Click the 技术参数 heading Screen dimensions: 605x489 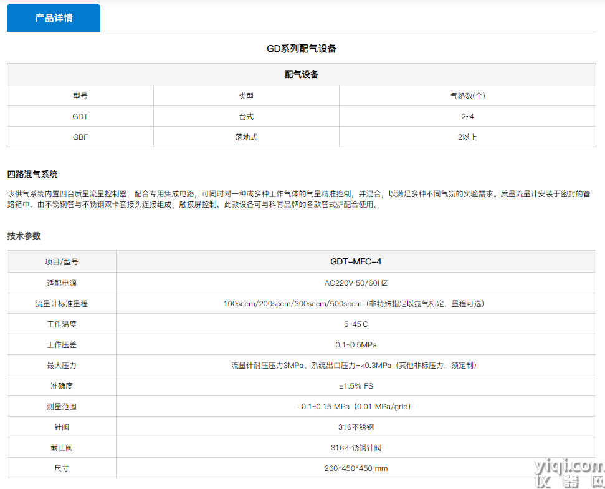click(x=24, y=236)
